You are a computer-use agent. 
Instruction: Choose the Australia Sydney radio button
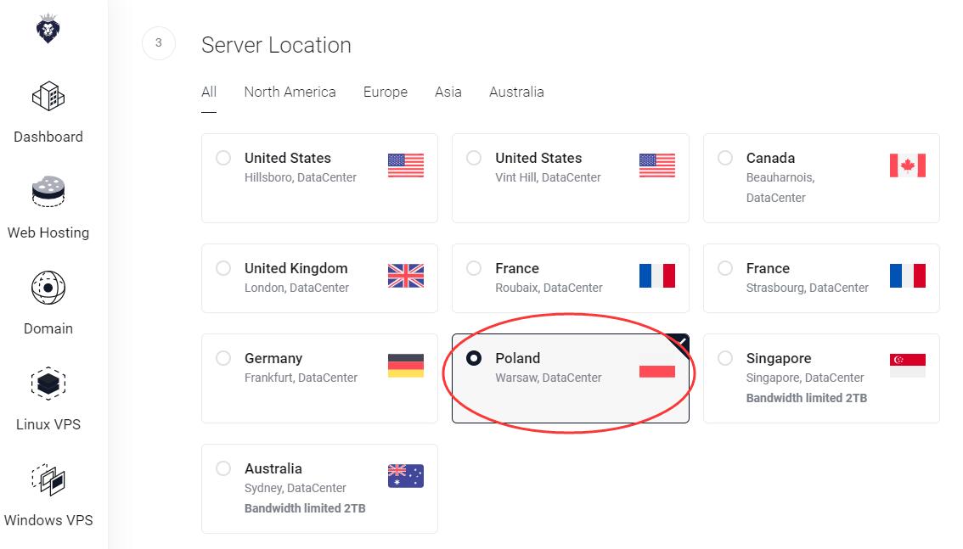(223, 468)
